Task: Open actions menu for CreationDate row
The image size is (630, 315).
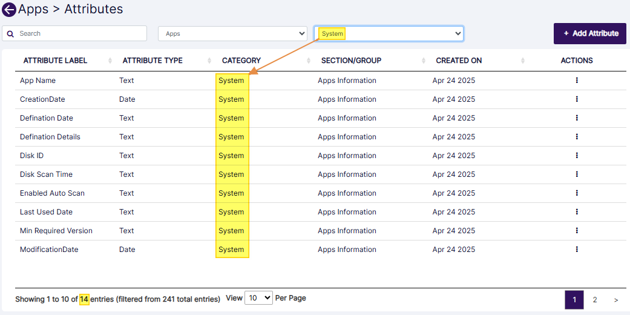Action: tap(577, 99)
